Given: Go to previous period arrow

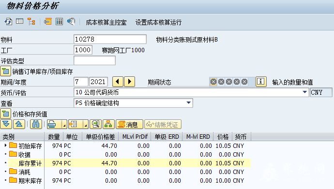Looking at the screenshot, I should (118, 82).
